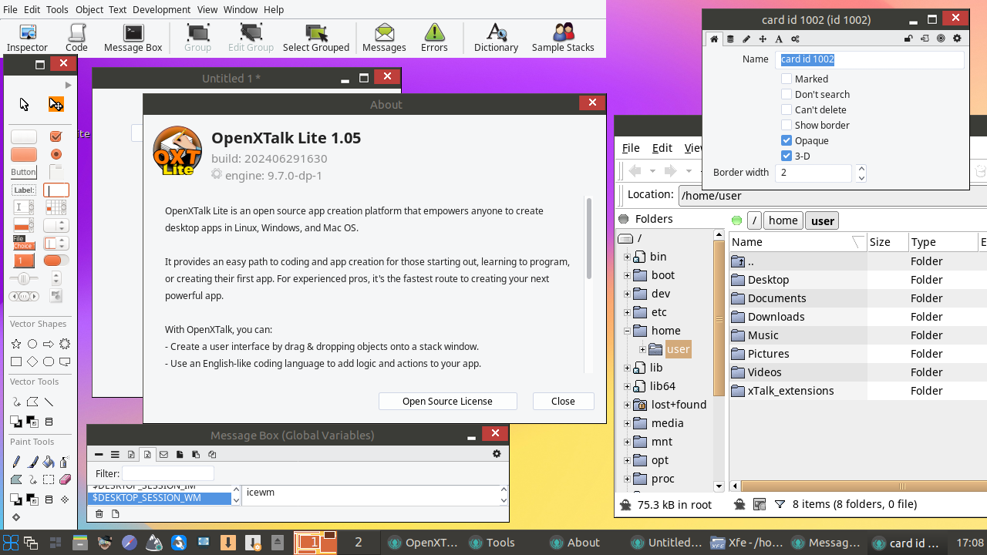Sort Xfe file list by Name column
987x555 pixels.
pos(798,242)
